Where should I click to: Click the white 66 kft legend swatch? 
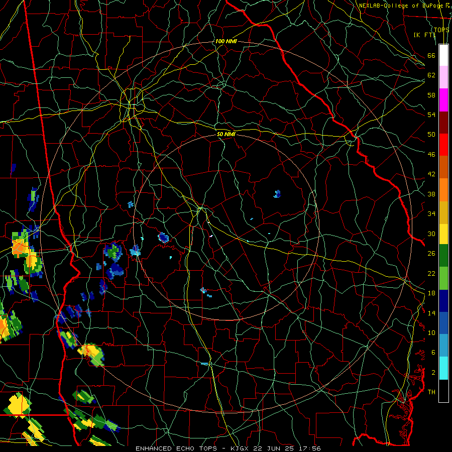tap(443, 55)
